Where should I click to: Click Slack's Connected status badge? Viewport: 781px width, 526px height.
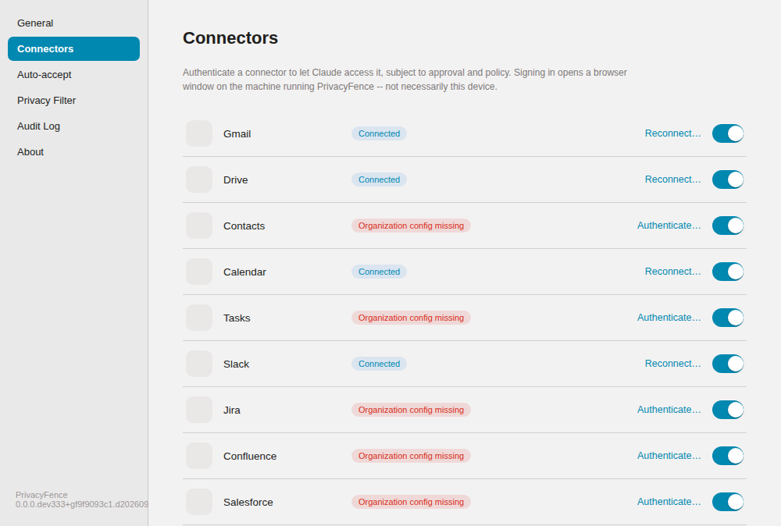(x=379, y=364)
